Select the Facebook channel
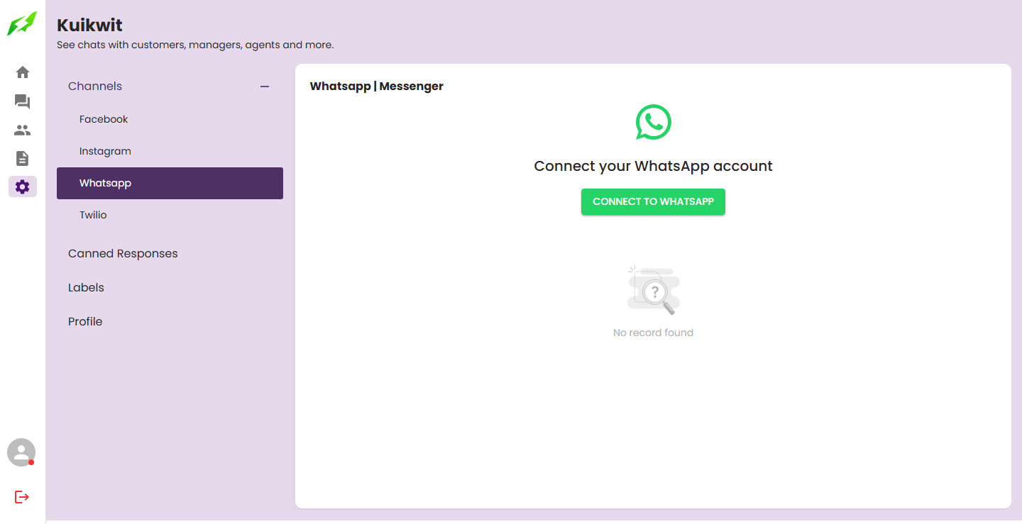The image size is (1022, 524). [170, 119]
